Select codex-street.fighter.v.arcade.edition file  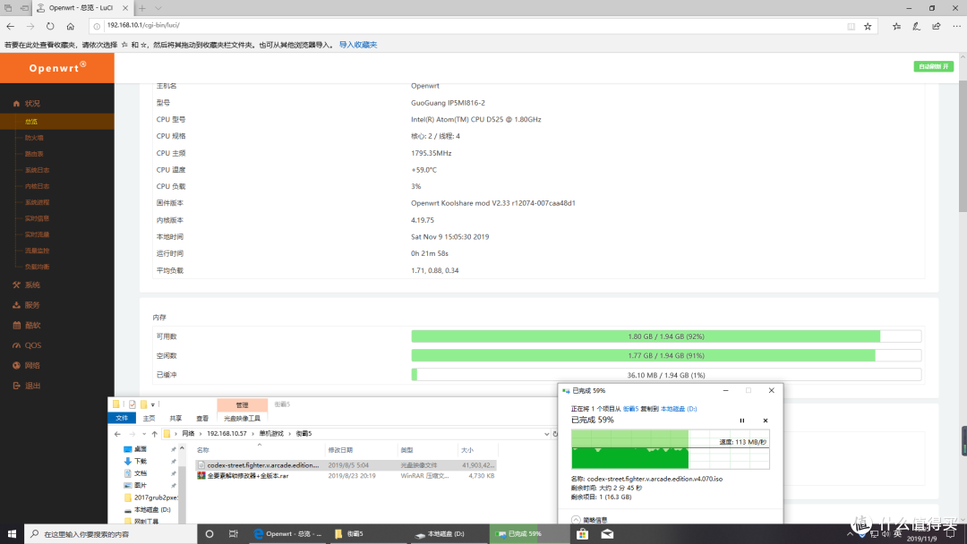tap(346, 465)
